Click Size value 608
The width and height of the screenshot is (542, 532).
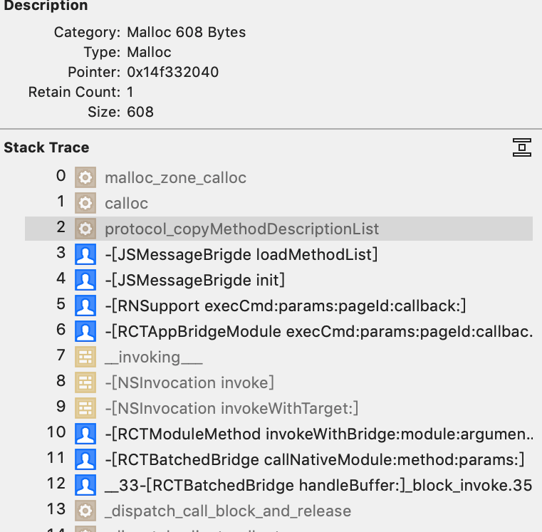tap(140, 112)
